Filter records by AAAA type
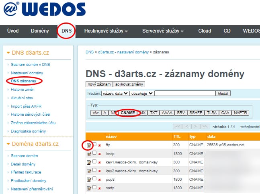 (x=167, y=113)
